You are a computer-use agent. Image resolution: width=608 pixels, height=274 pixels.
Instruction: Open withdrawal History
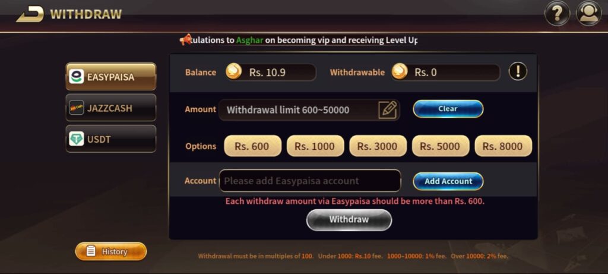point(111,251)
